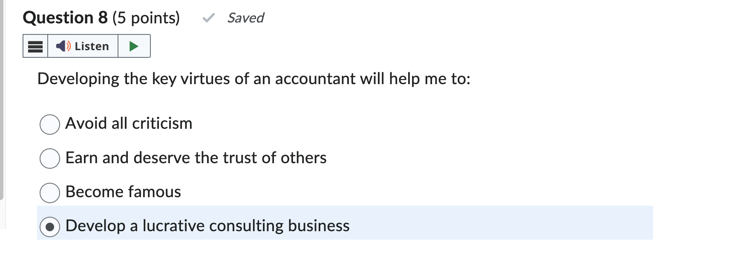Deselect the filled radio for the consulting business answer

[49, 226]
